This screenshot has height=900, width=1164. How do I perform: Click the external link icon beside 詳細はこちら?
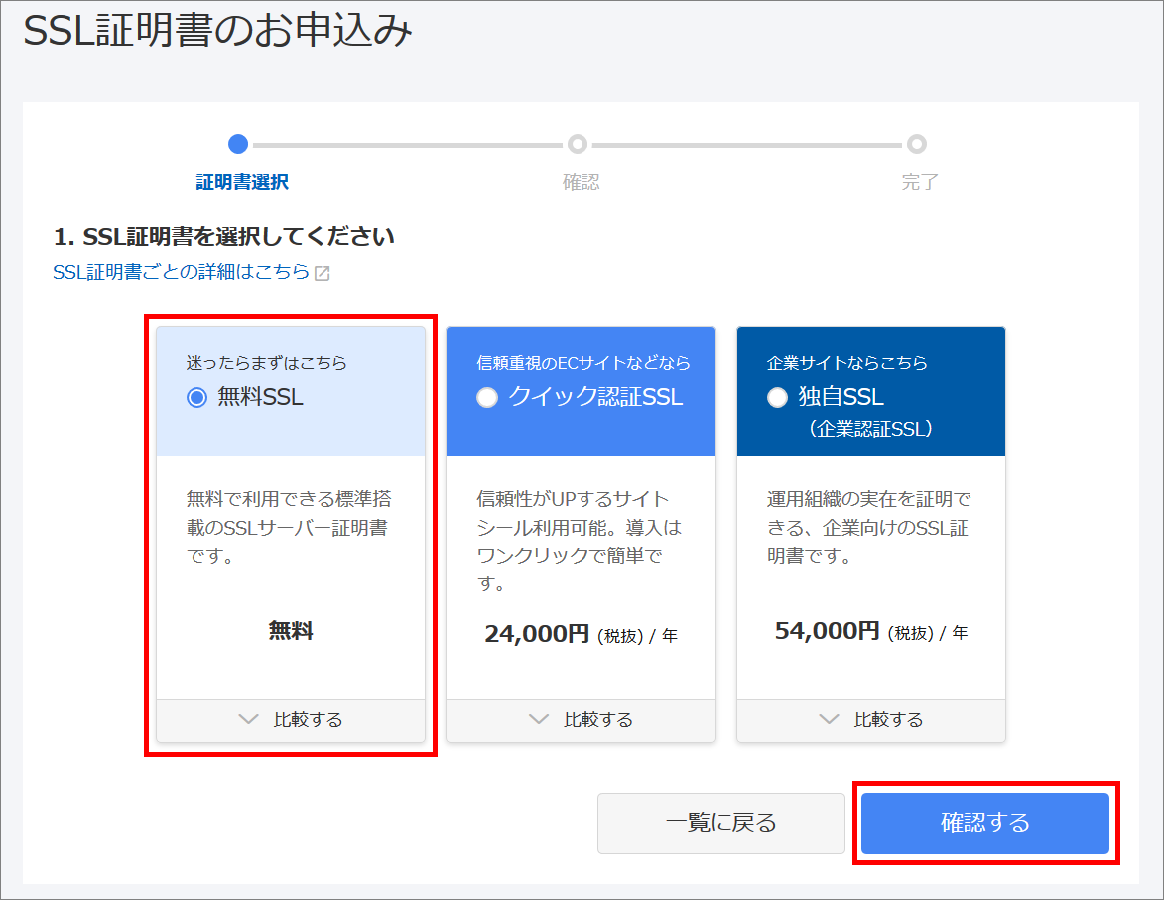(323, 273)
